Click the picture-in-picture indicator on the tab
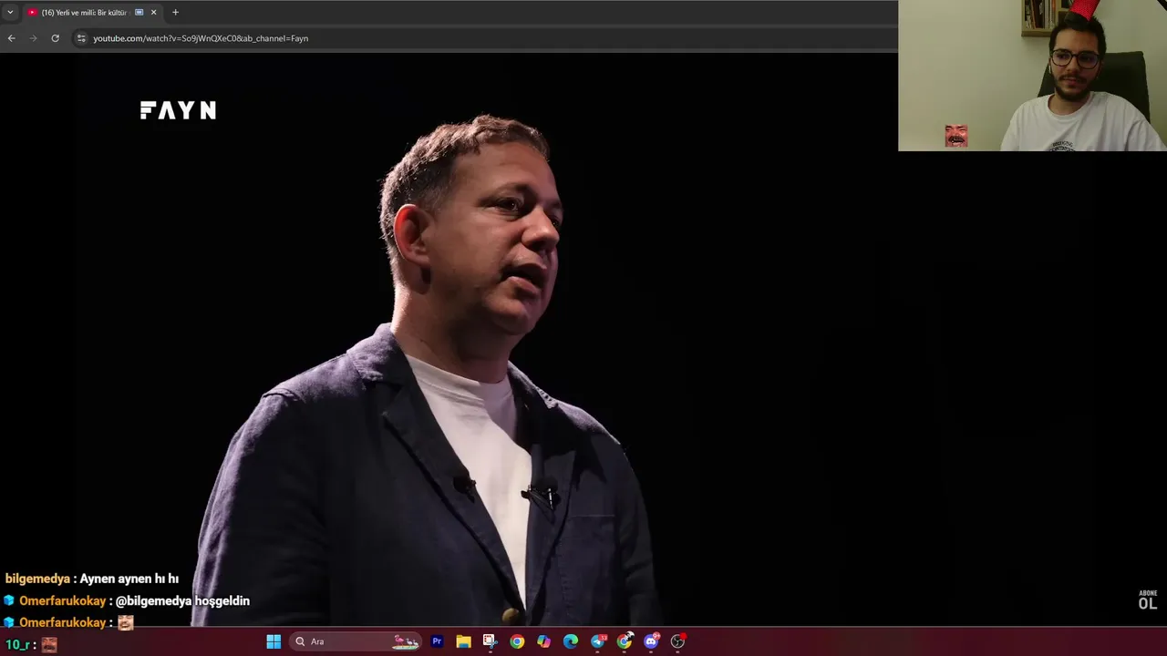Image resolution: width=1167 pixels, height=656 pixels. (139, 13)
